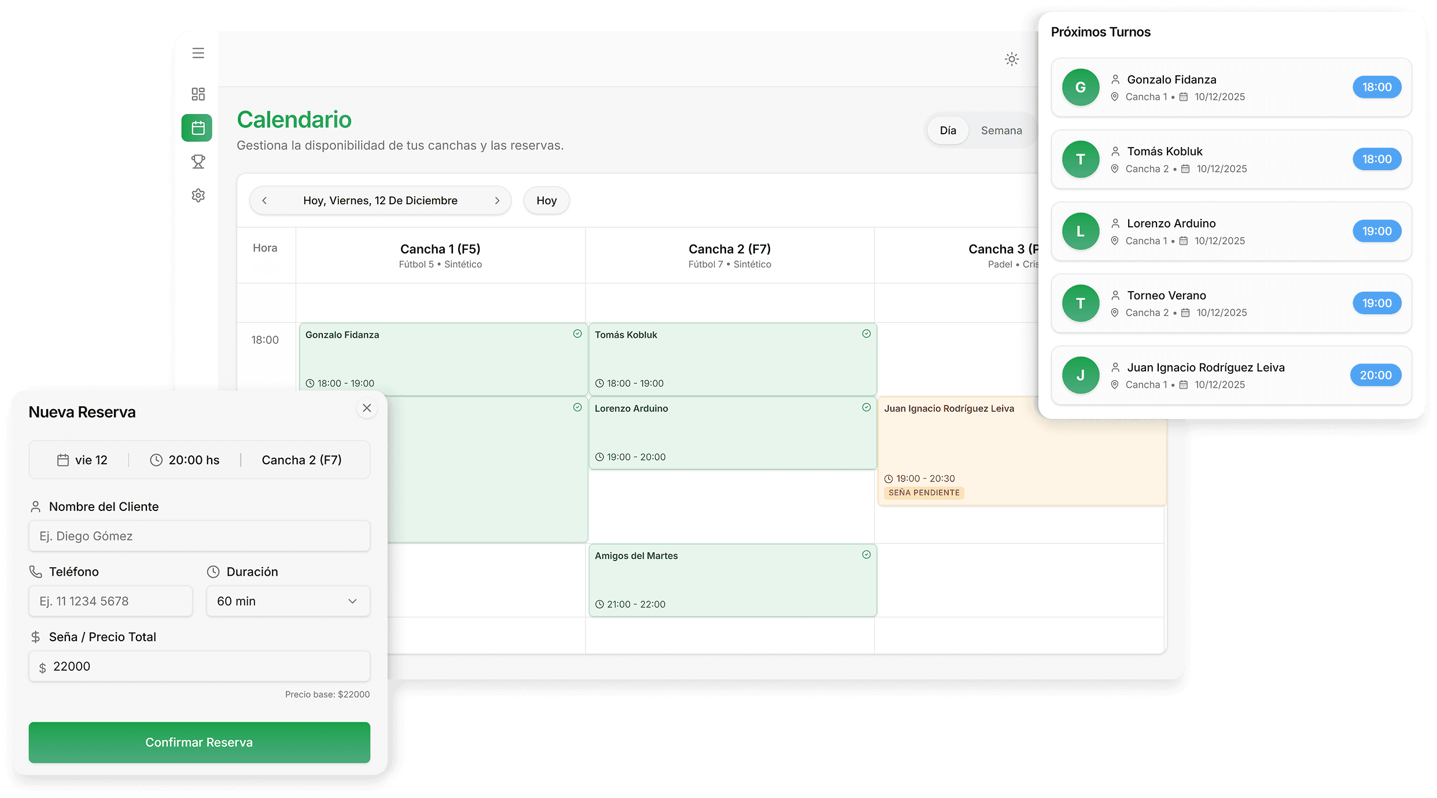Viewport: 1437px width, 798px height.
Task: Click green G avatar of Gonzalo Fidanza
Action: pyautogui.click(x=1080, y=87)
